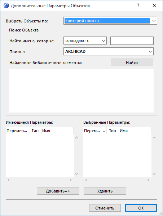This screenshot has width=163, height=216.
Task: Sort available parameters by 'Перемен...' column
Action: click(17, 131)
